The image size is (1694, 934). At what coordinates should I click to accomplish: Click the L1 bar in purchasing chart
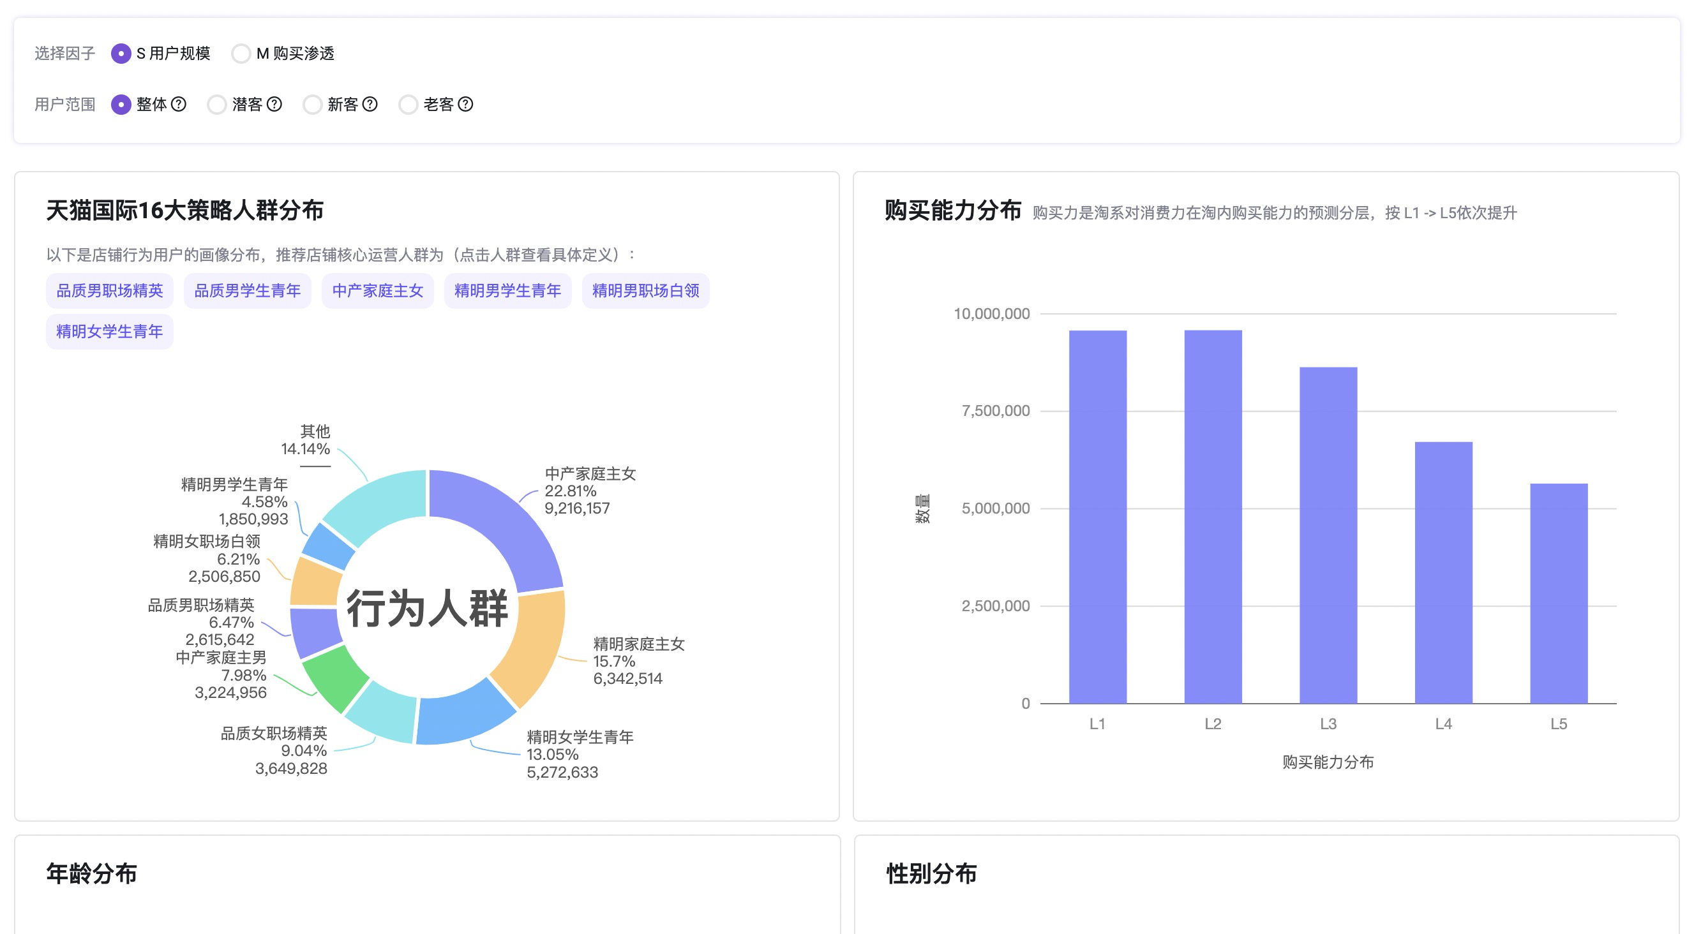(1098, 517)
